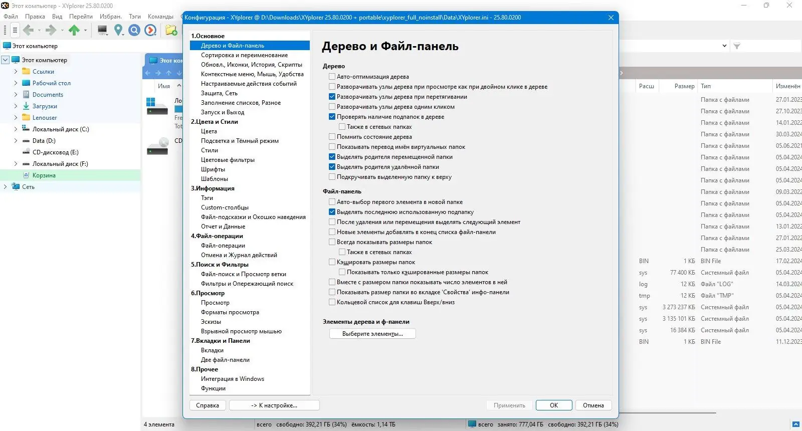Screen dimensions: 802x431
Task: Uncheck Проверять наличие подпапок в дереве
Action: tap(332, 117)
